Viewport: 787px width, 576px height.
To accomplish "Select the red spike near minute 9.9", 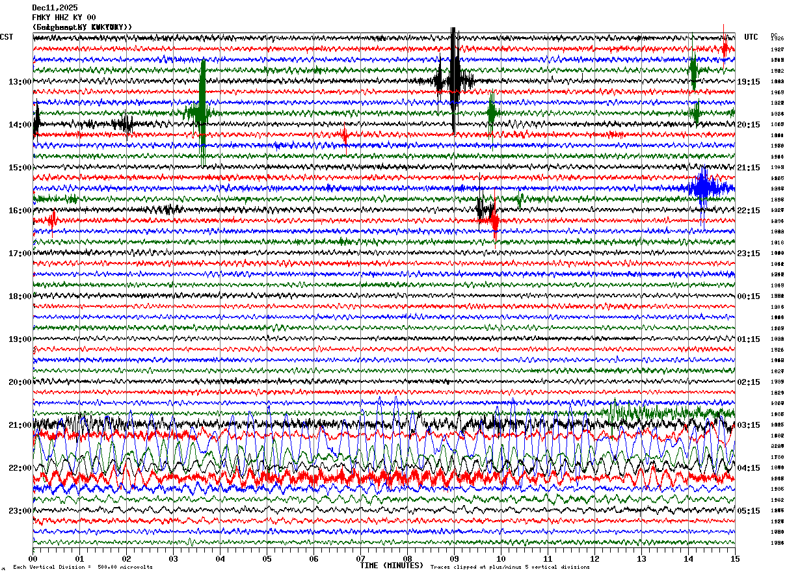I will (x=495, y=220).
